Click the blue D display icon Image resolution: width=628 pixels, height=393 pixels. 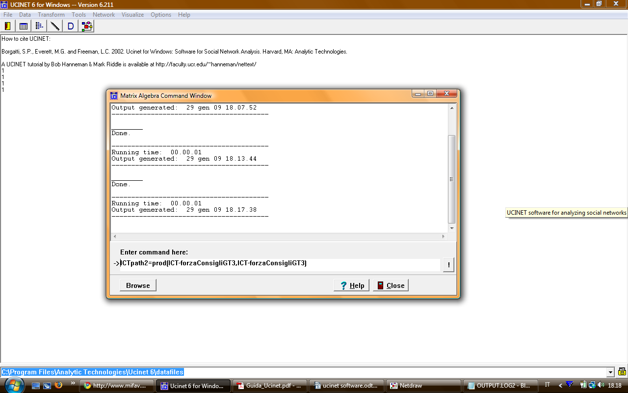tap(71, 26)
